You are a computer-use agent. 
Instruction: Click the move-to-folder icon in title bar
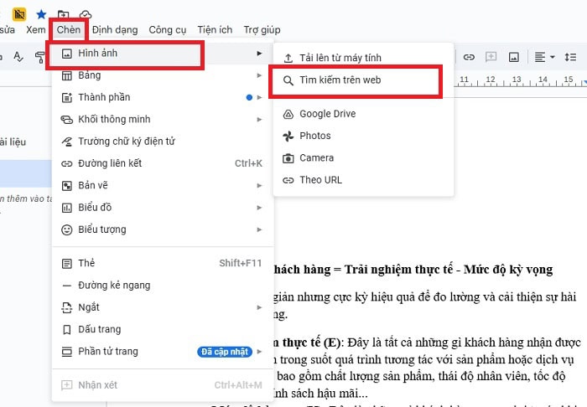pyautogui.click(x=64, y=13)
